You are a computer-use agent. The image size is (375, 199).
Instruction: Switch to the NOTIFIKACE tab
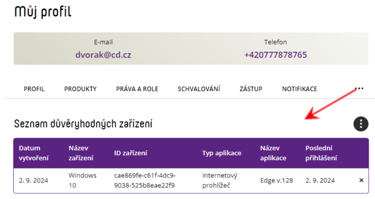click(x=299, y=89)
